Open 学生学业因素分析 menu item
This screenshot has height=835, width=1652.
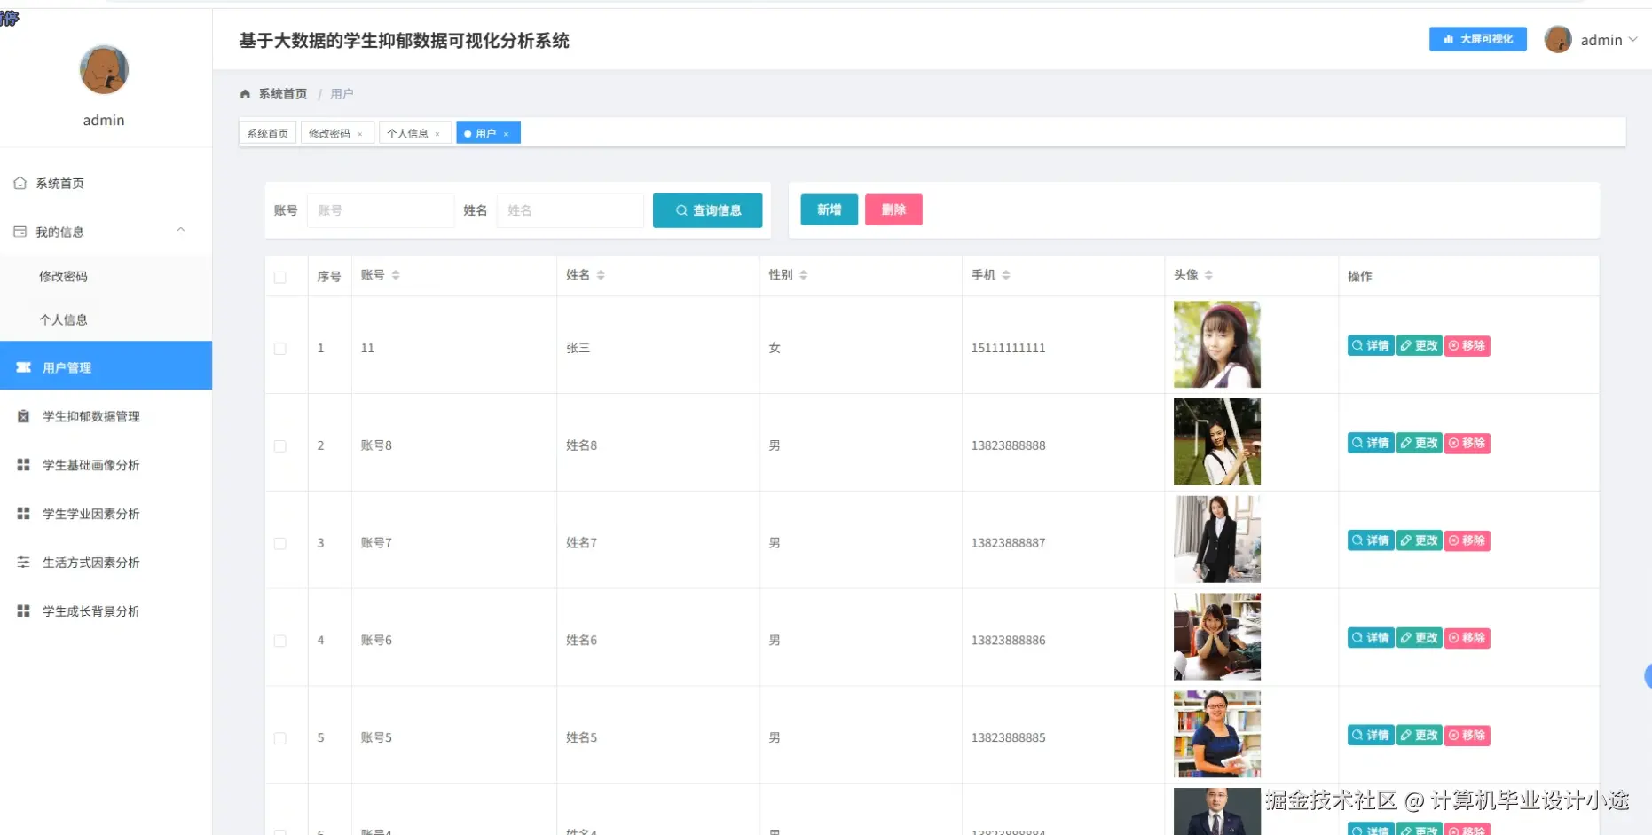coord(106,514)
